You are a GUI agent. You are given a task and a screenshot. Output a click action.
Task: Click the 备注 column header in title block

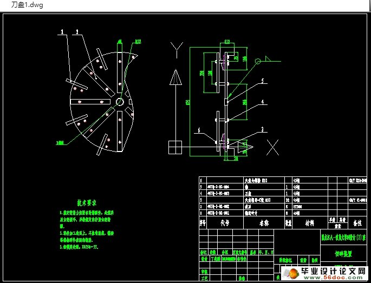(x=357, y=222)
